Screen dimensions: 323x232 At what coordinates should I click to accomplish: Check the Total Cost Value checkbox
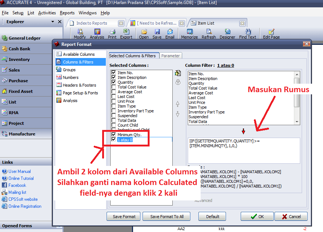tap(114, 87)
